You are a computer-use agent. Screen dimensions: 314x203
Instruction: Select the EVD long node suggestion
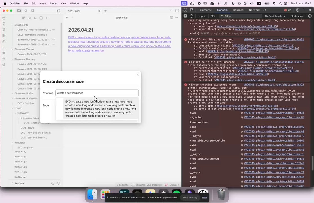(101, 109)
